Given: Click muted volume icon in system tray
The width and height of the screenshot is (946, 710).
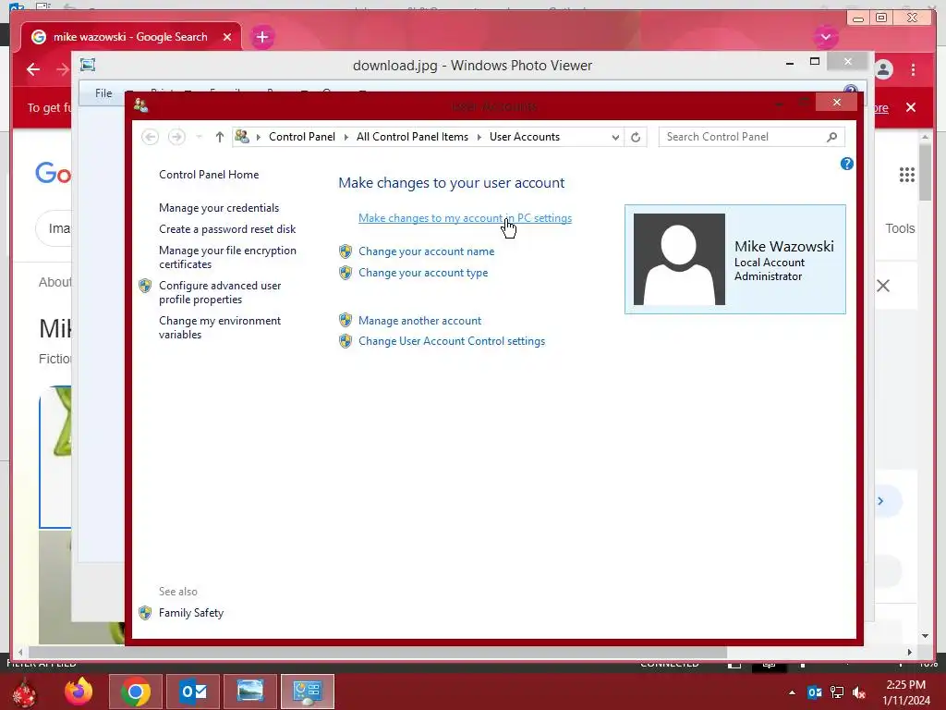Looking at the screenshot, I should (x=859, y=692).
